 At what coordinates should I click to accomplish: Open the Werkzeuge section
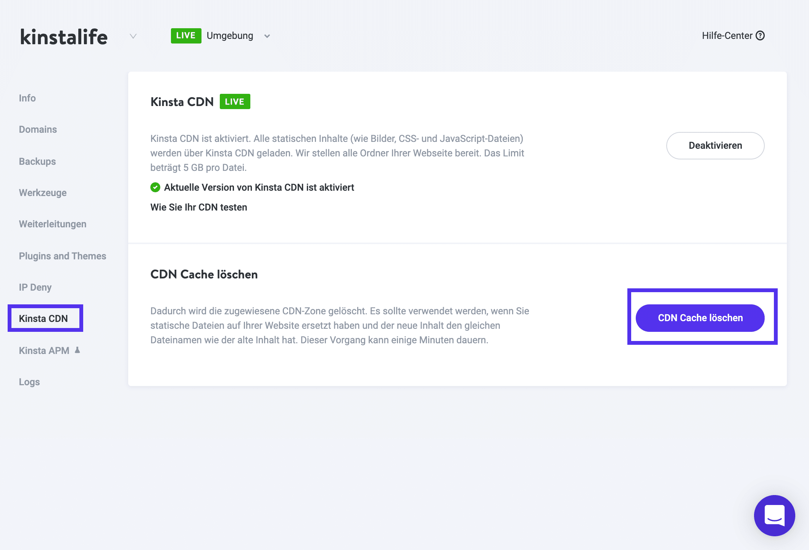point(42,193)
